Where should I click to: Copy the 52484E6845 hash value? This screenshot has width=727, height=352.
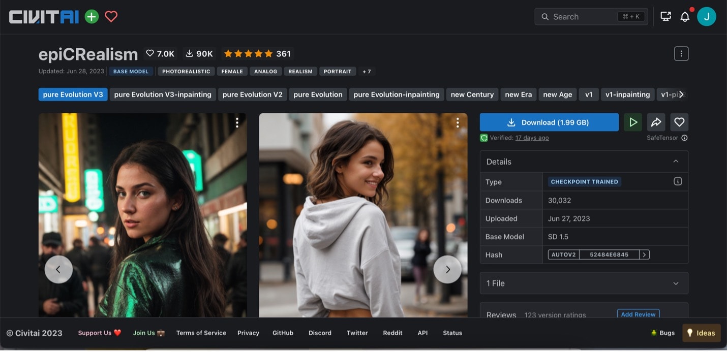(609, 254)
